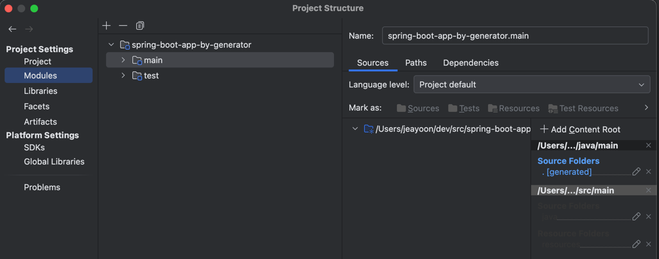
Task: Mark as Test Resources folder
Action: click(583, 108)
